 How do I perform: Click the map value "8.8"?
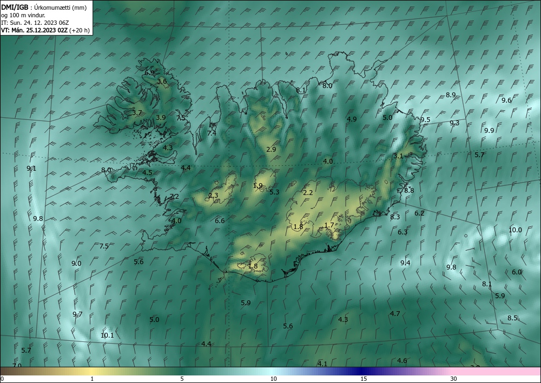[x=409, y=190]
